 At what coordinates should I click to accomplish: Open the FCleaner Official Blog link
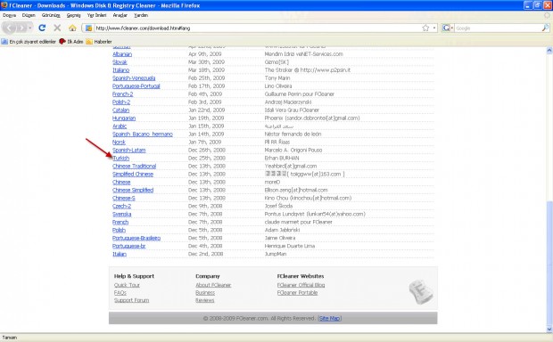coord(301,285)
